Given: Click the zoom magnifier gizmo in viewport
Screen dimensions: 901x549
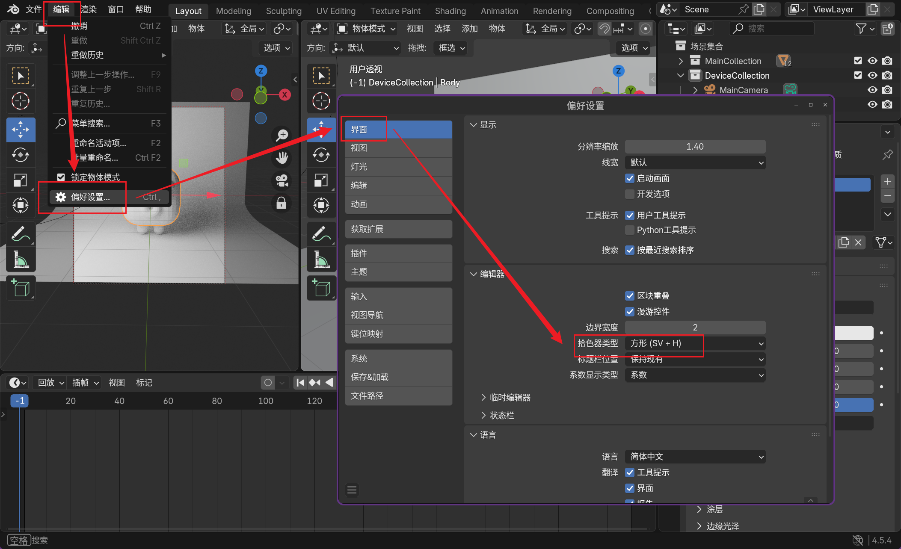Looking at the screenshot, I should click(x=282, y=136).
